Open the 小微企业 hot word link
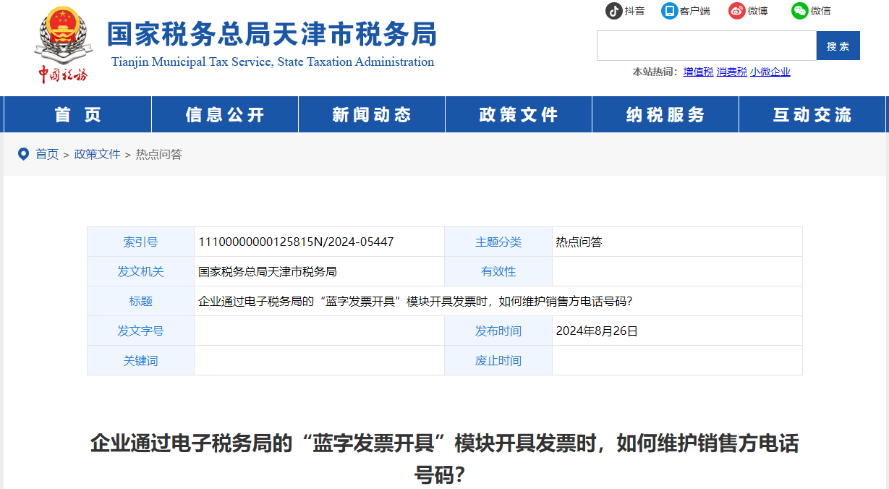The image size is (889, 489). (770, 72)
